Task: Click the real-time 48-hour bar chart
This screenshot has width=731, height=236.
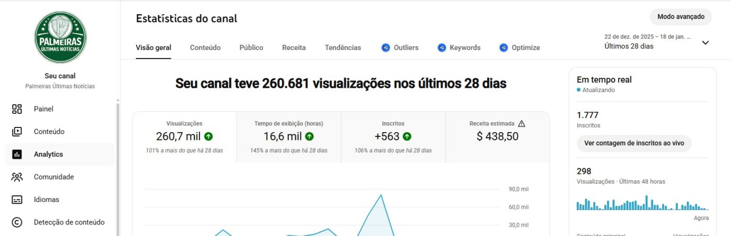Action: 643,203
